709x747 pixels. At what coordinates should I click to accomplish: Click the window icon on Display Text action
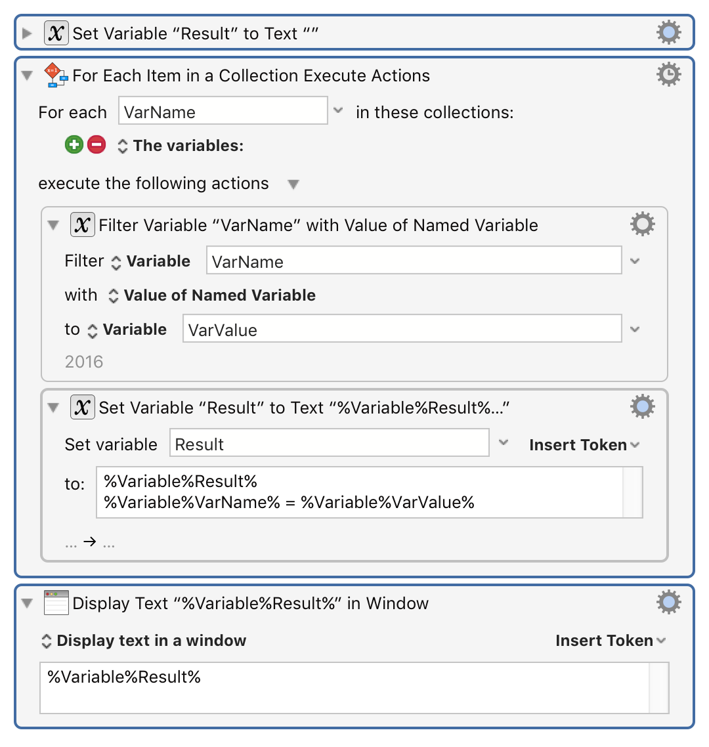click(x=56, y=602)
